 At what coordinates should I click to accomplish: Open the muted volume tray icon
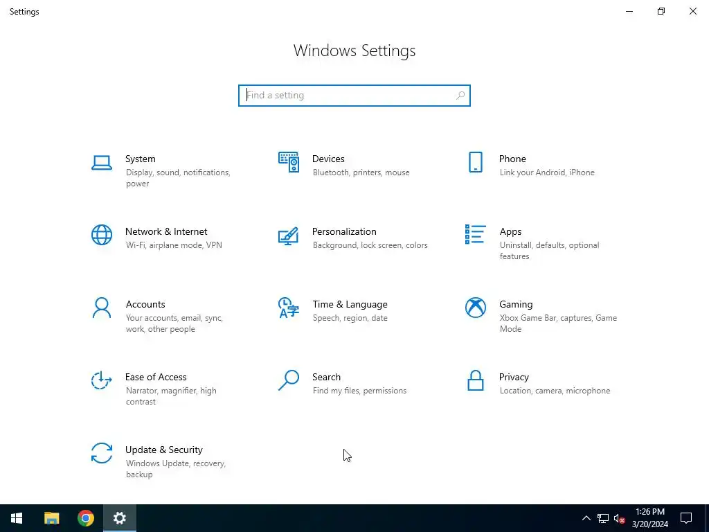620,518
